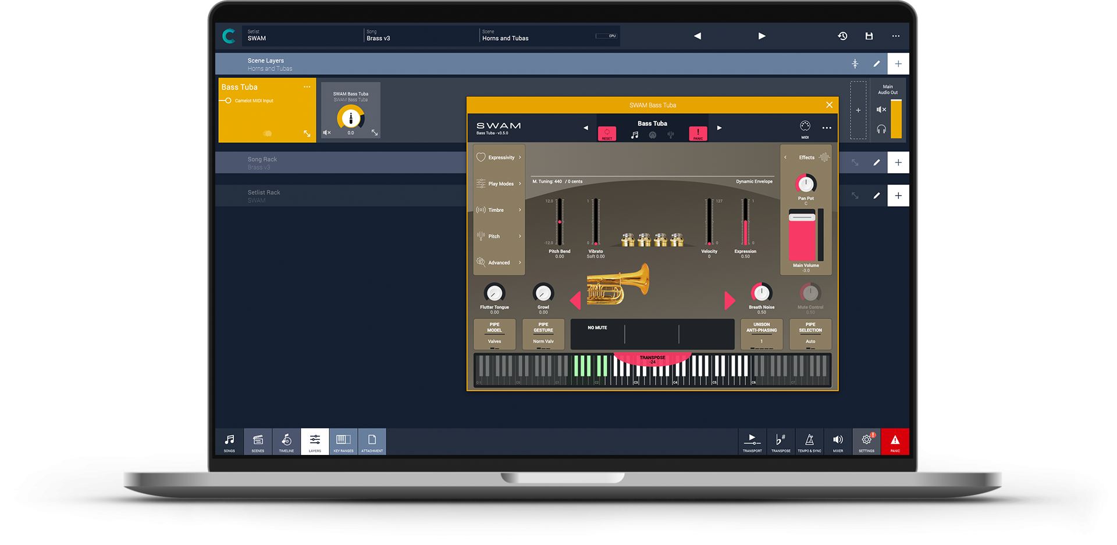Add a layer to Scene Layers
The height and width of the screenshot is (545, 1117).
click(x=898, y=64)
